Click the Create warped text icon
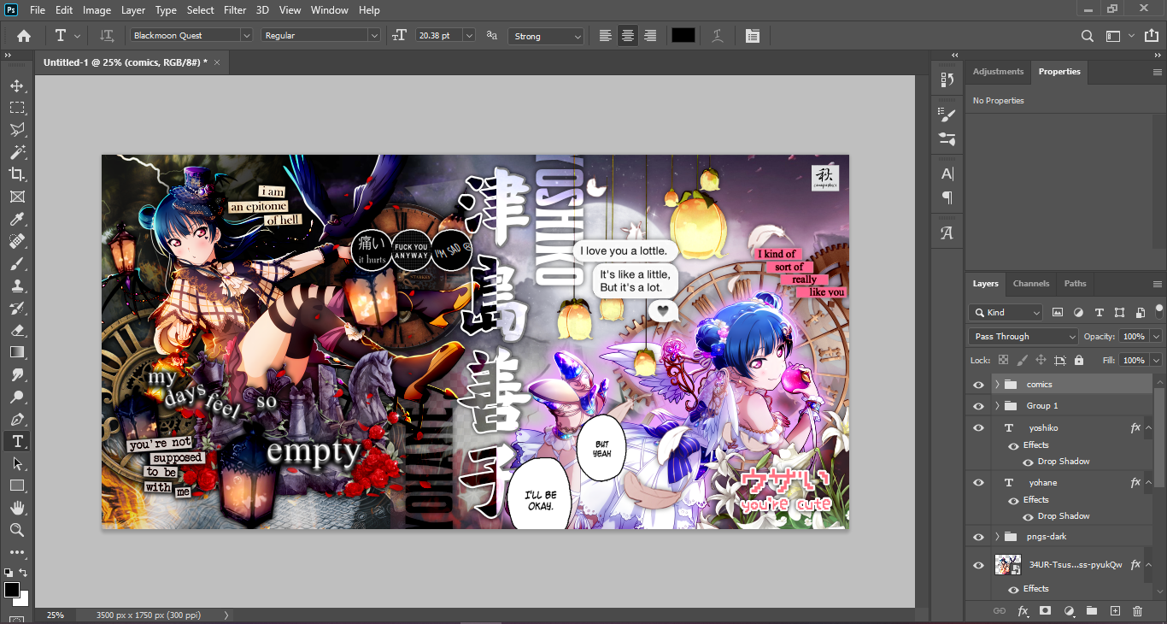 (x=718, y=36)
